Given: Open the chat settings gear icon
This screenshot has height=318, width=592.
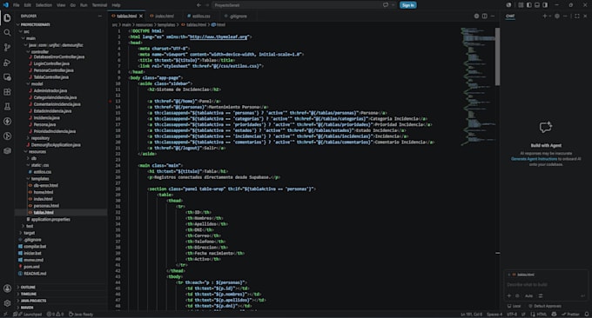Looking at the screenshot, I should (557, 17).
